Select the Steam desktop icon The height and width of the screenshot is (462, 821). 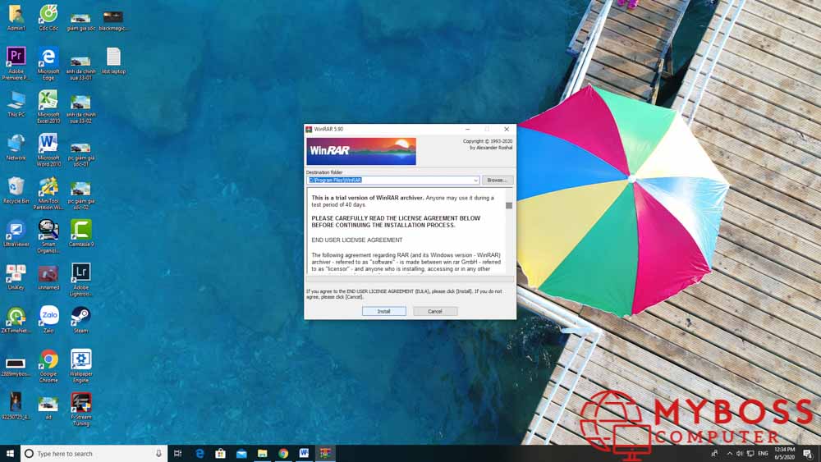pos(80,316)
